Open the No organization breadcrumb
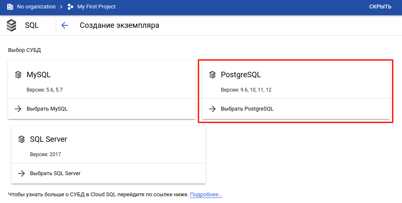 pyautogui.click(x=36, y=7)
